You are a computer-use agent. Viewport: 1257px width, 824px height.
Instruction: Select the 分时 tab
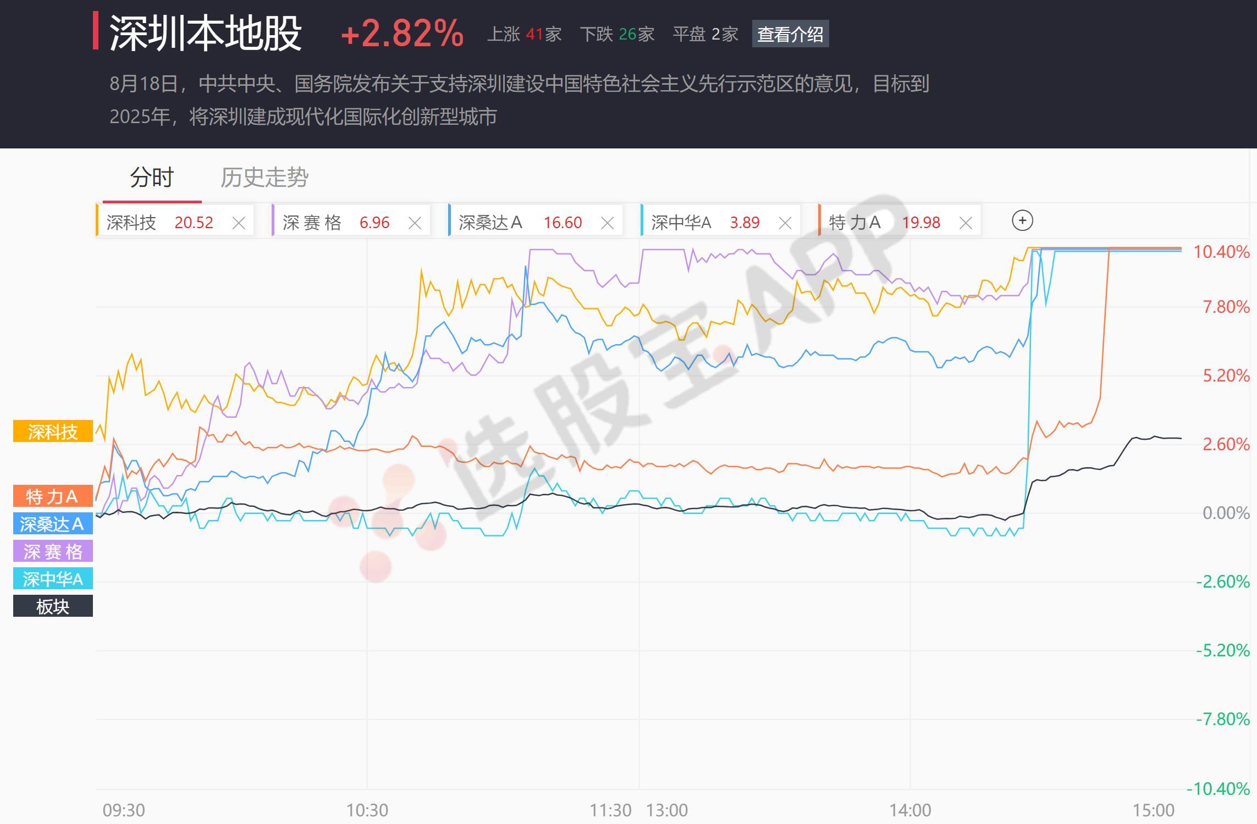[151, 177]
